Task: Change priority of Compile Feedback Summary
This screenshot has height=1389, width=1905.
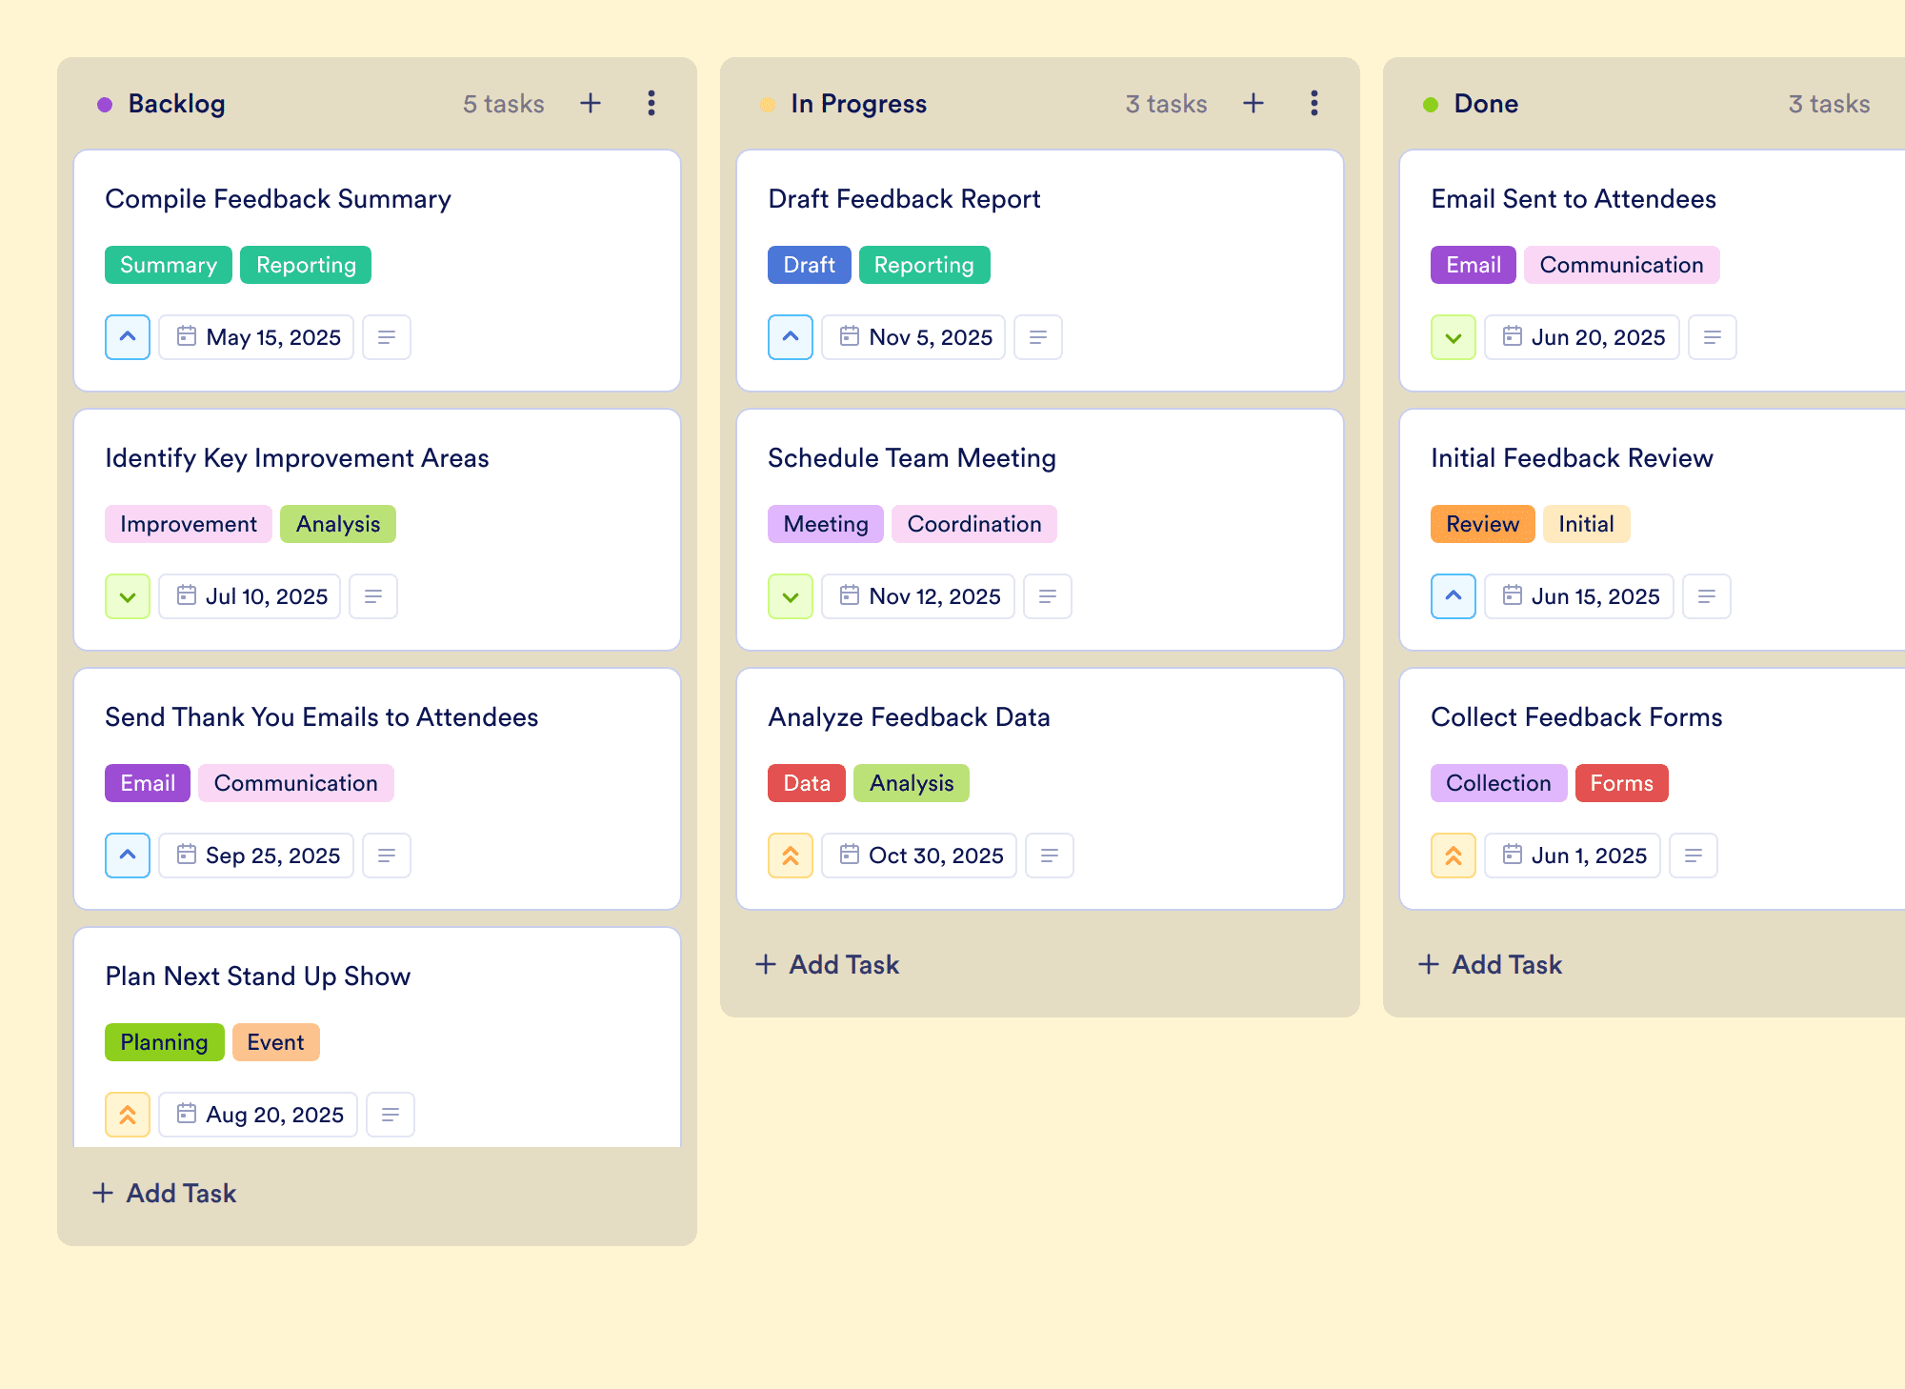Action: click(x=128, y=337)
